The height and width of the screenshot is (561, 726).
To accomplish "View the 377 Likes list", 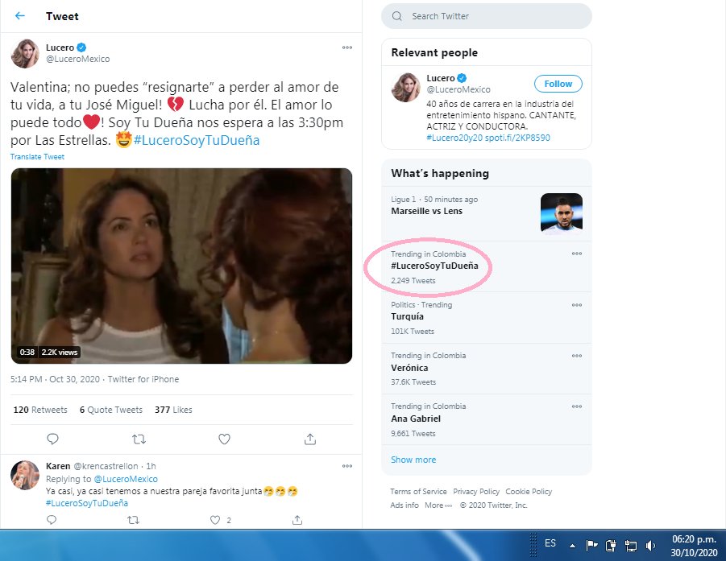I will coord(173,410).
